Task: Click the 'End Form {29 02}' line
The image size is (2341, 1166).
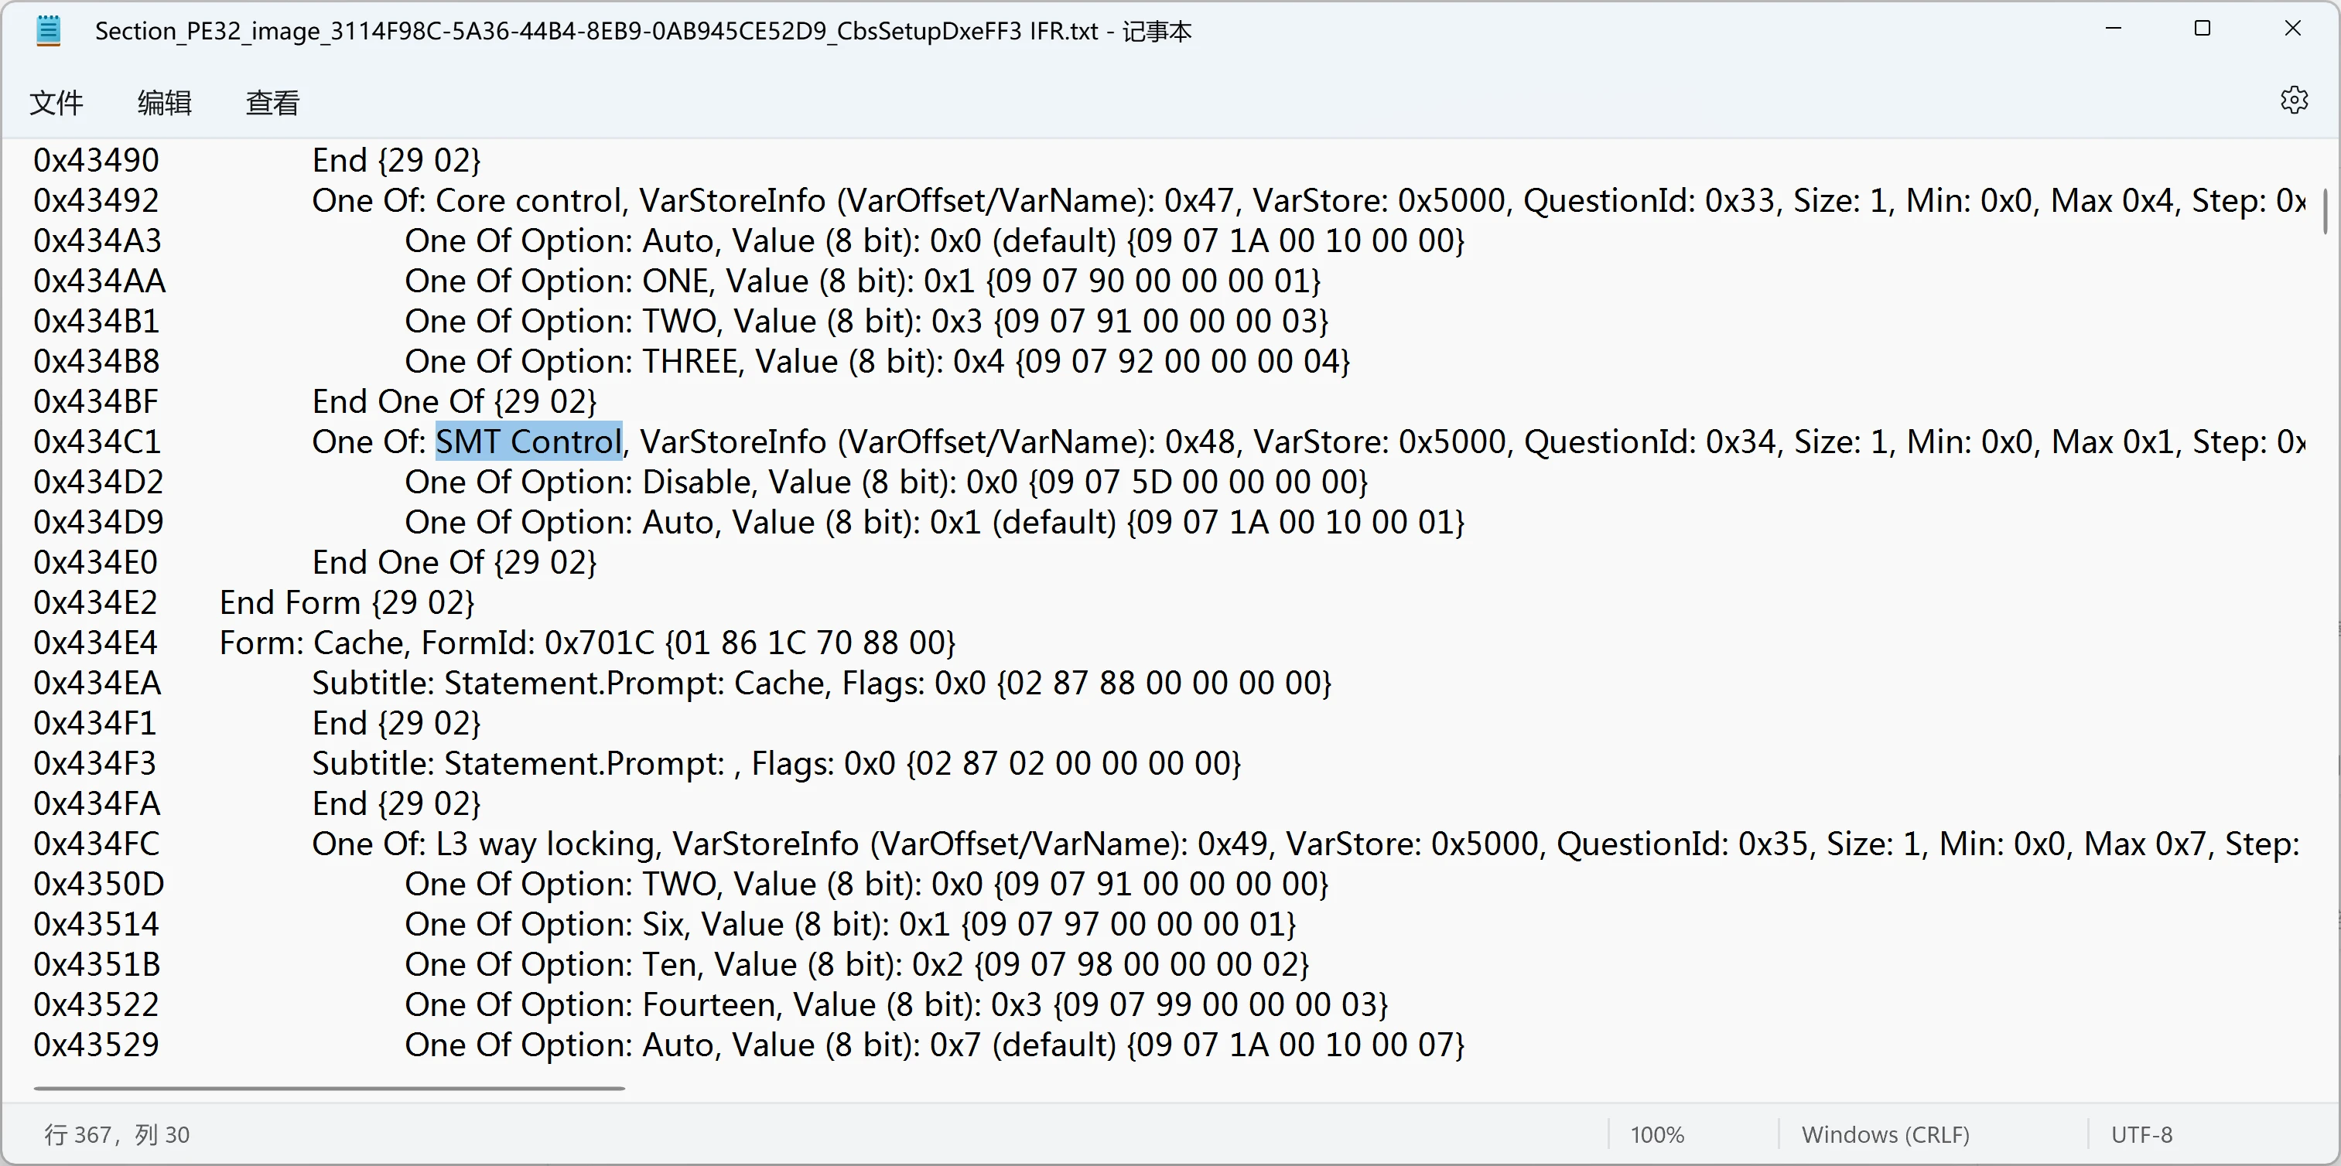Action: pos(347,602)
